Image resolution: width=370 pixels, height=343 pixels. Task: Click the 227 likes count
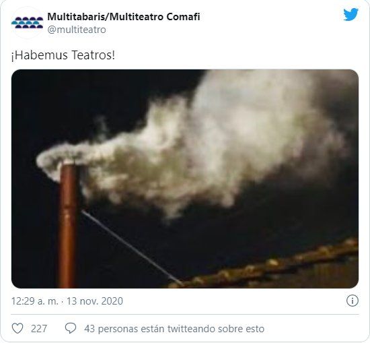point(39,329)
